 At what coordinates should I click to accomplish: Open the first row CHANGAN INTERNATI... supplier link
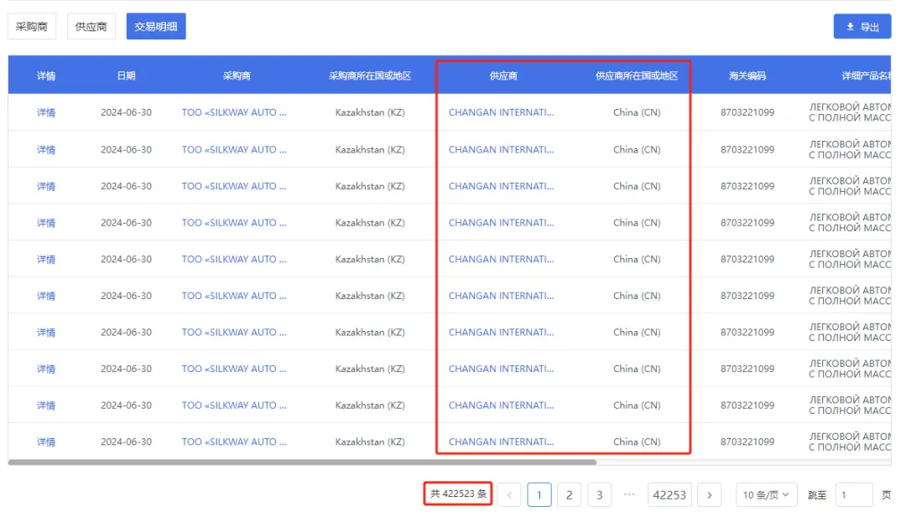[501, 112]
